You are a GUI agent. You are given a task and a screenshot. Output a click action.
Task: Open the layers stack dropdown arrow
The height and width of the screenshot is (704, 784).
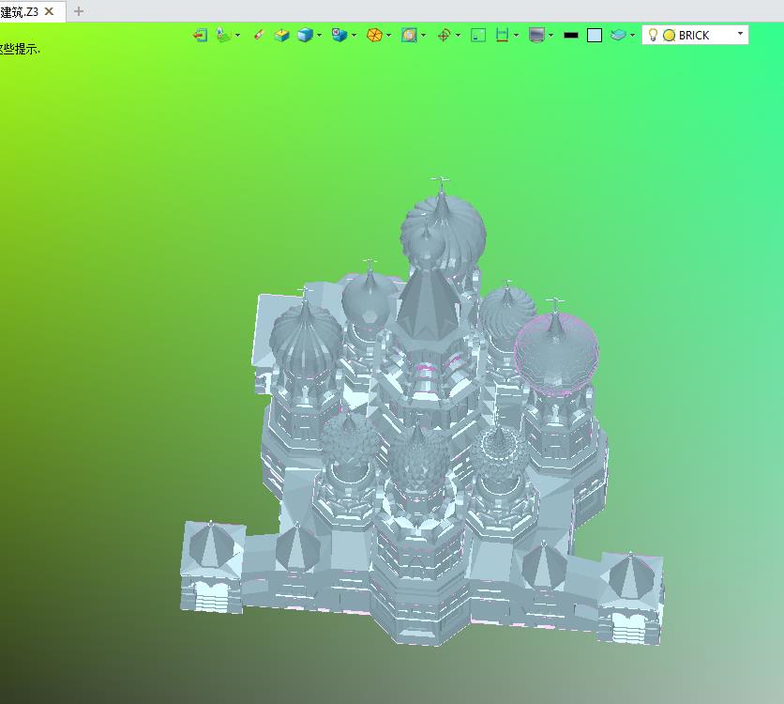[x=632, y=35]
